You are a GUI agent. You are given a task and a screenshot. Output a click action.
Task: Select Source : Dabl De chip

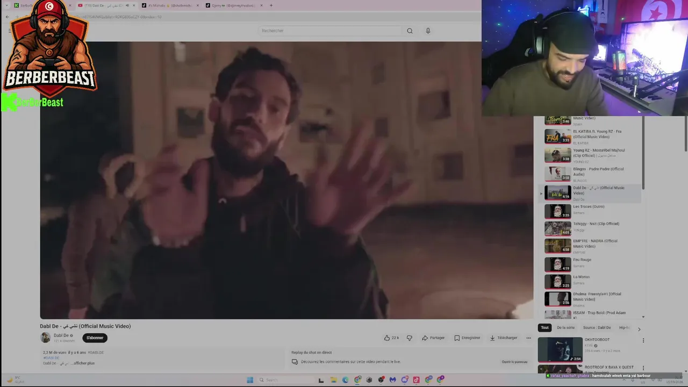click(597, 327)
